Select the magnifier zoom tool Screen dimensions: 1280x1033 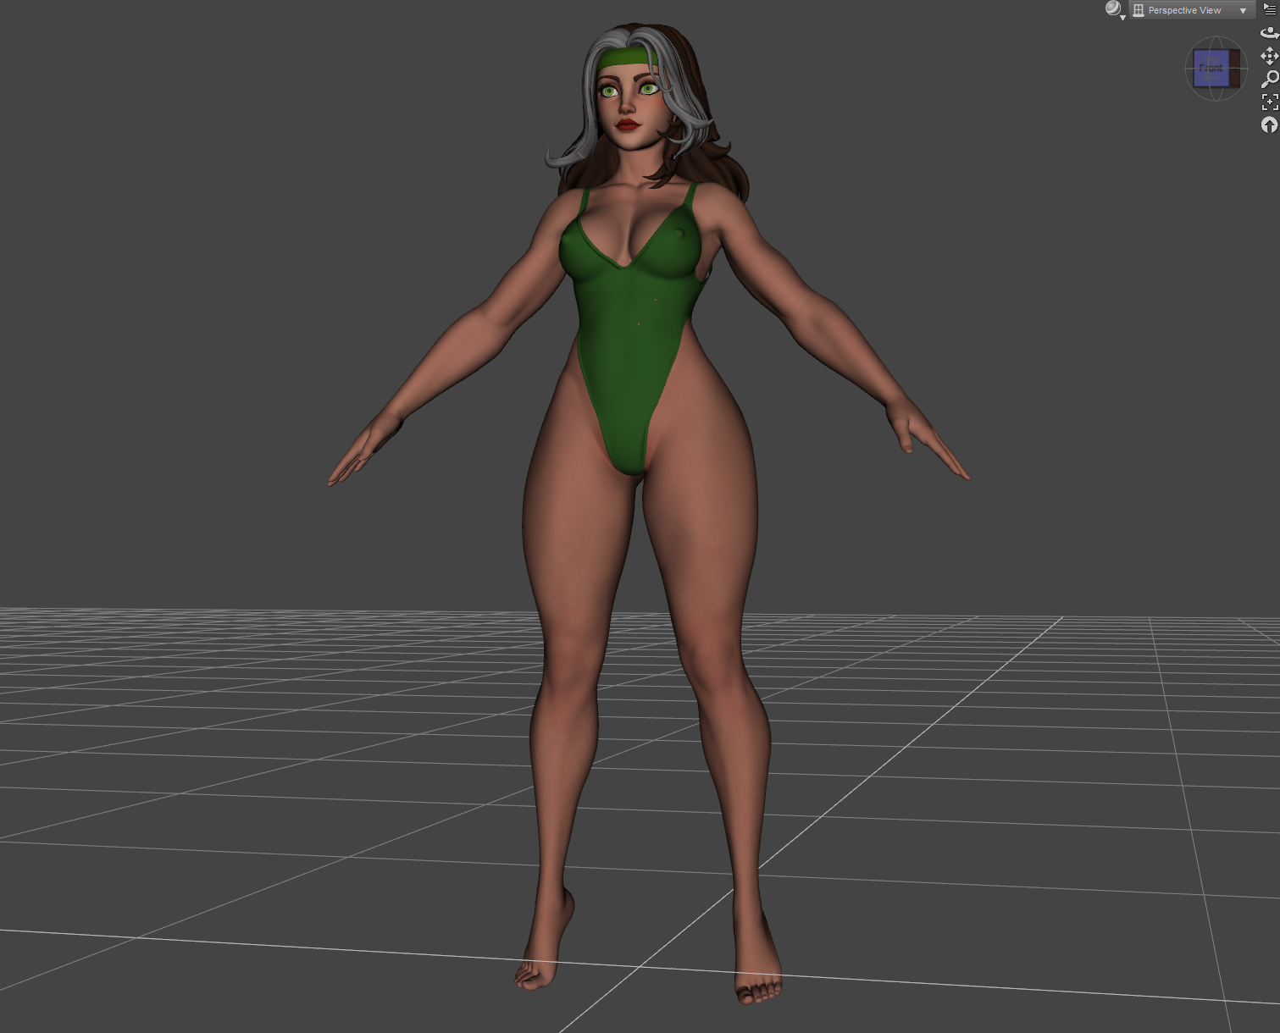(1269, 79)
